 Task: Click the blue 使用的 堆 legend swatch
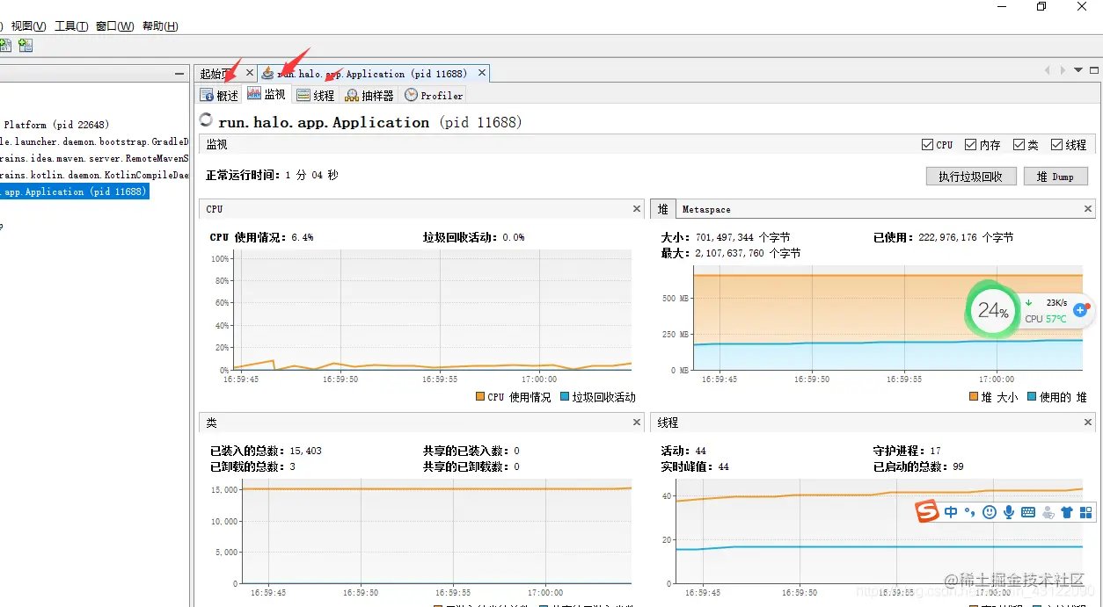(x=1033, y=397)
